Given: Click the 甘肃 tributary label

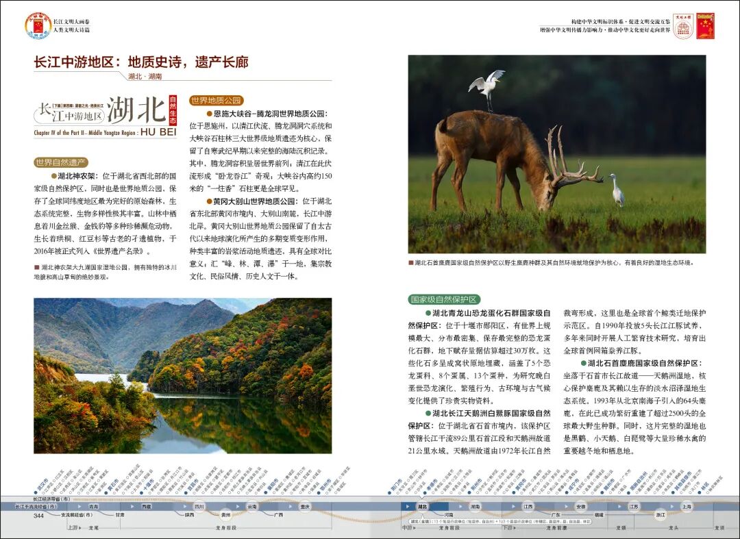Looking at the screenshot, I should 120,515.
